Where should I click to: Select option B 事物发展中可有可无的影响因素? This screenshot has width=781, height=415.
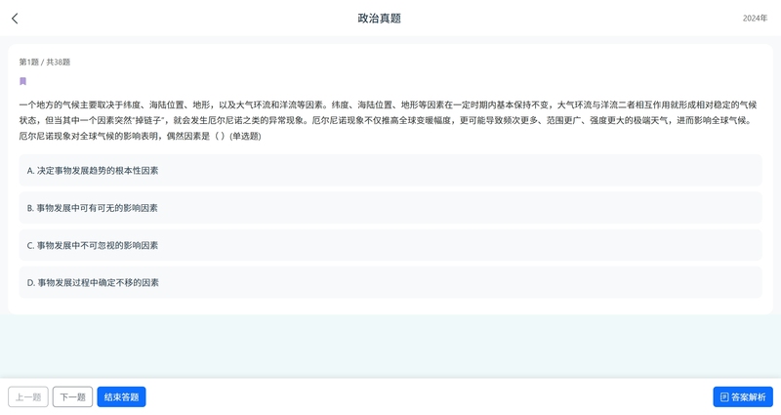tap(390, 208)
